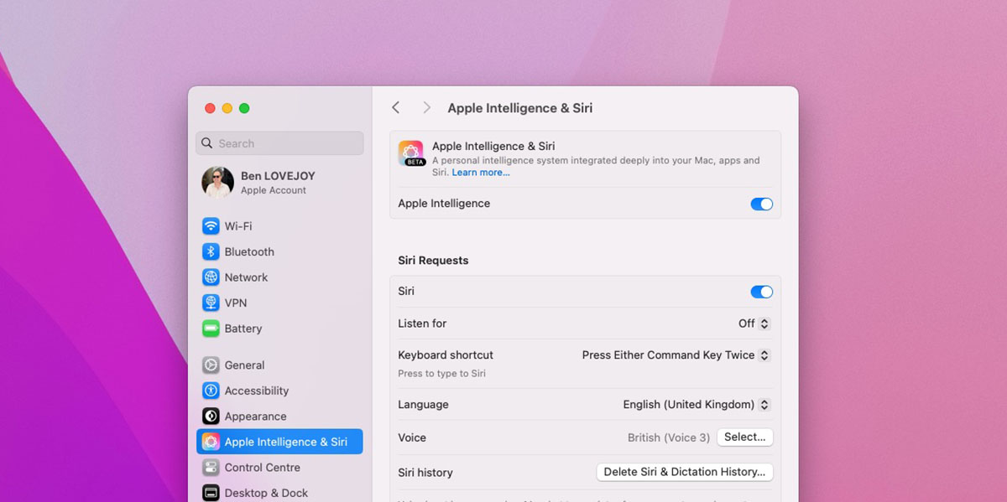Click the Battery icon in sidebar
The image size is (1007, 502).
click(211, 329)
